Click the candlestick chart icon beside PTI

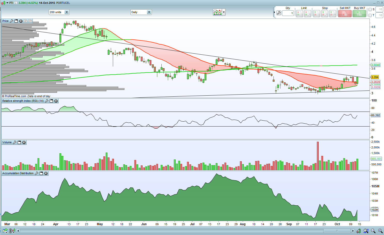click(3, 3)
